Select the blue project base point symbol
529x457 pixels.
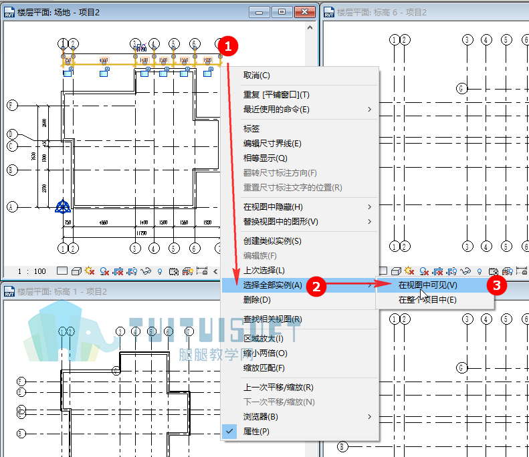(x=63, y=206)
